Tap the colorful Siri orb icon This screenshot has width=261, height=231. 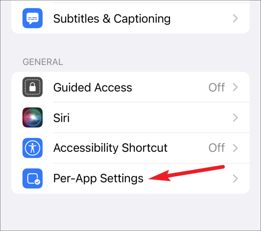coord(32,117)
